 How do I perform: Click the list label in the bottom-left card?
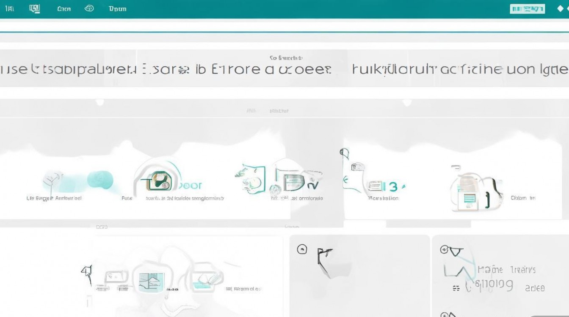(x=244, y=289)
